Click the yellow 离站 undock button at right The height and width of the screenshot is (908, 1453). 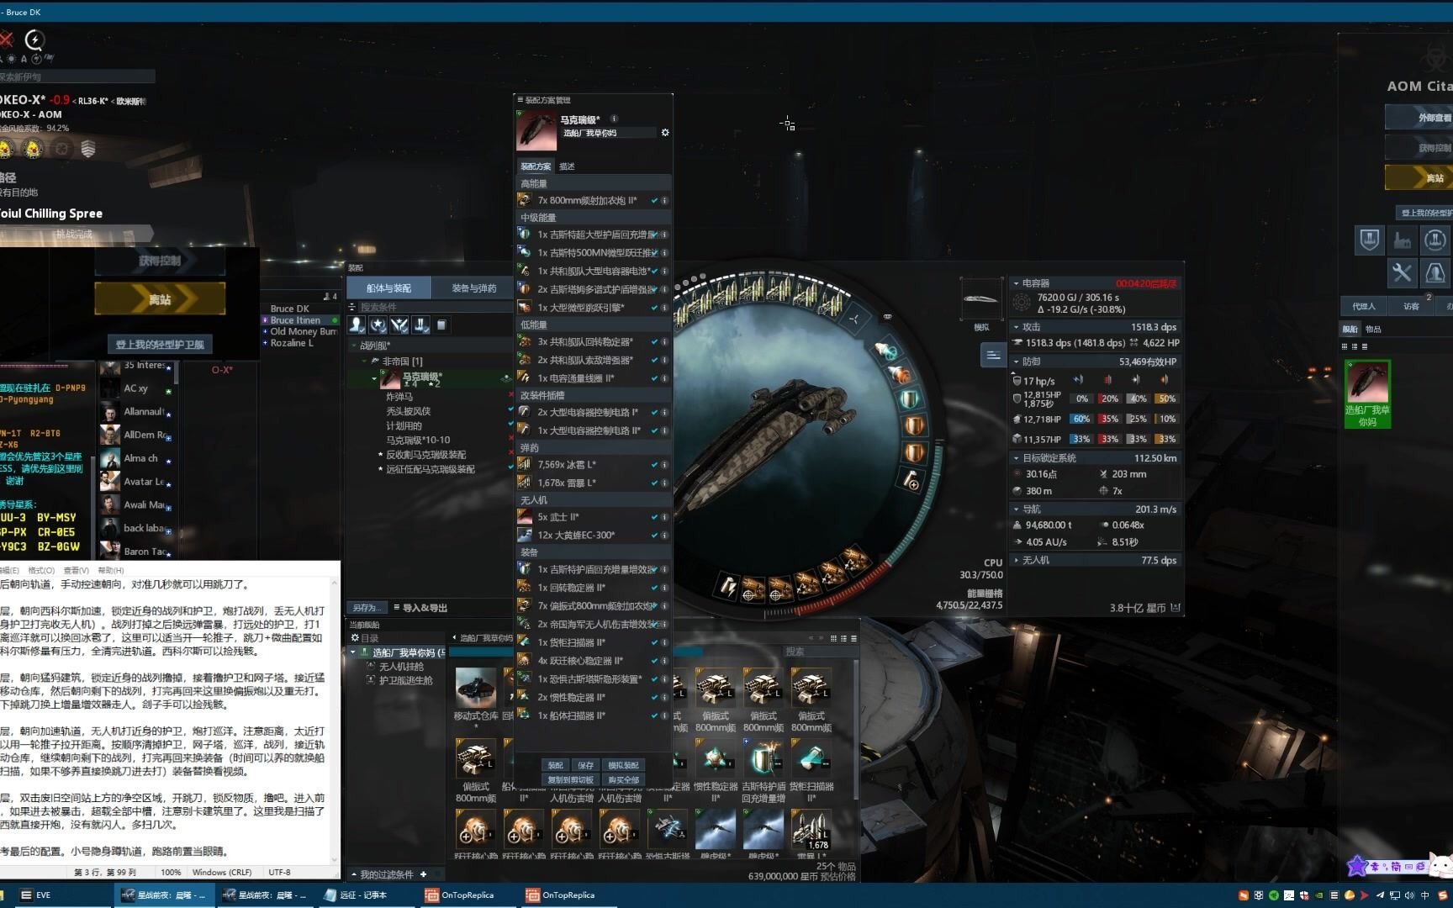[1419, 178]
